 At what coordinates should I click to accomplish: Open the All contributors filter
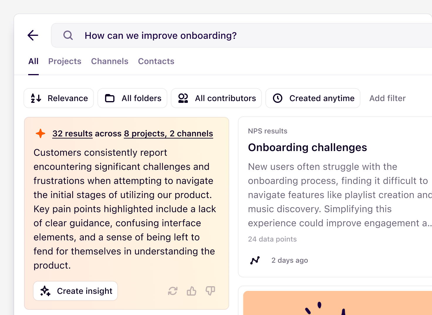[x=216, y=98]
